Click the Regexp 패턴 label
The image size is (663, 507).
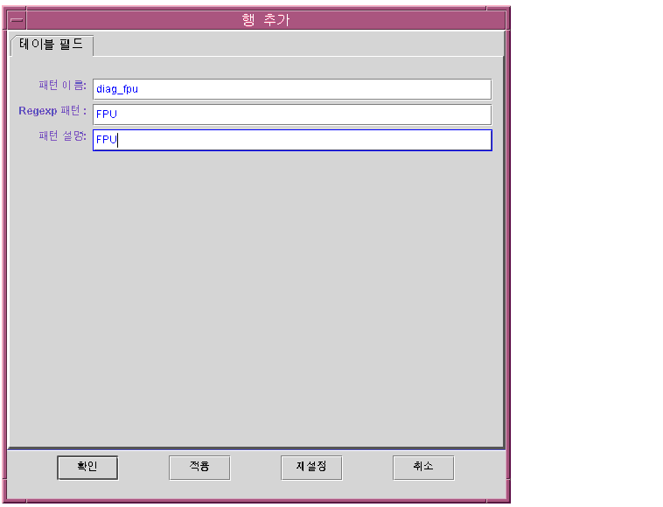[52, 111]
